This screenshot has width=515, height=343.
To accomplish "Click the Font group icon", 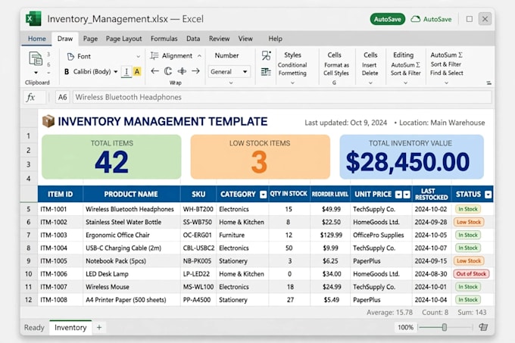I will coord(70,57).
